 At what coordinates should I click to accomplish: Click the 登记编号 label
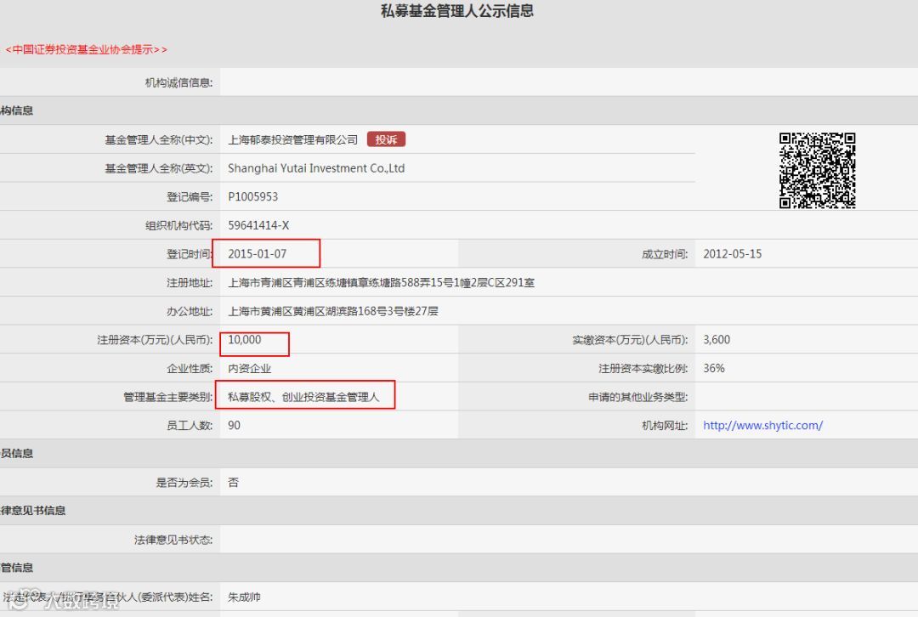pyautogui.click(x=190, y=196)
